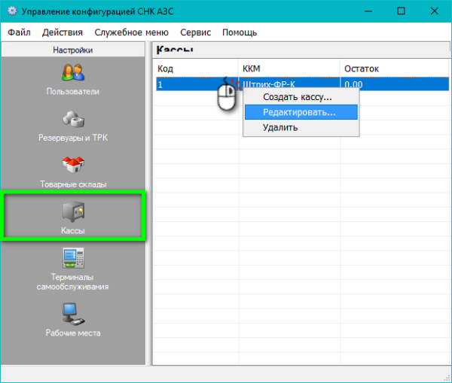Open the Пользователи users icon

73,74
